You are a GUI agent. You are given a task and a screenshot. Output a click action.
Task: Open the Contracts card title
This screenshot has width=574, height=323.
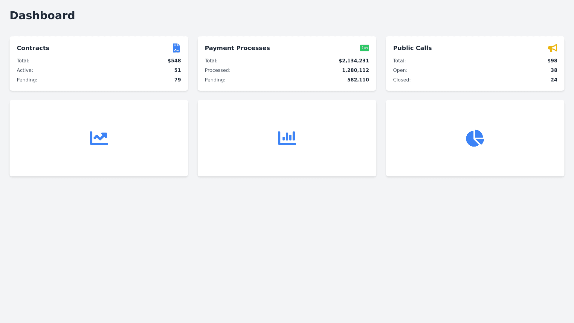coord(33,48)
